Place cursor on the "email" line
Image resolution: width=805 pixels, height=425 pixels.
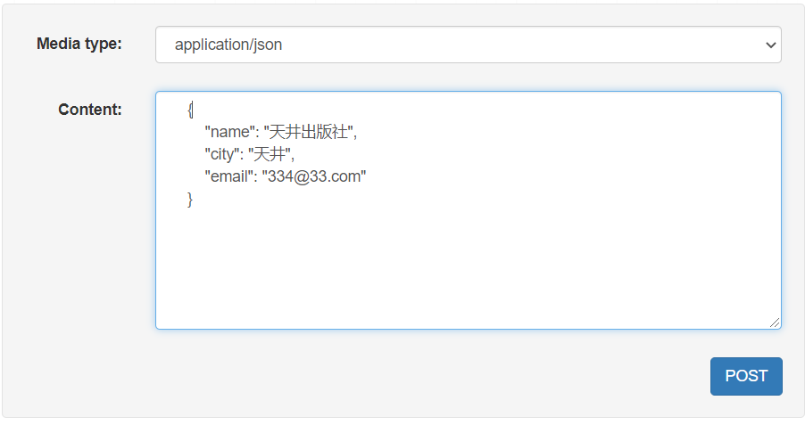pyautogui.click(x=285, y=176)
